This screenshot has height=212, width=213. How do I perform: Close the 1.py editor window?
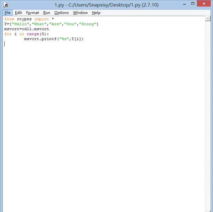[x=204, y=4]
